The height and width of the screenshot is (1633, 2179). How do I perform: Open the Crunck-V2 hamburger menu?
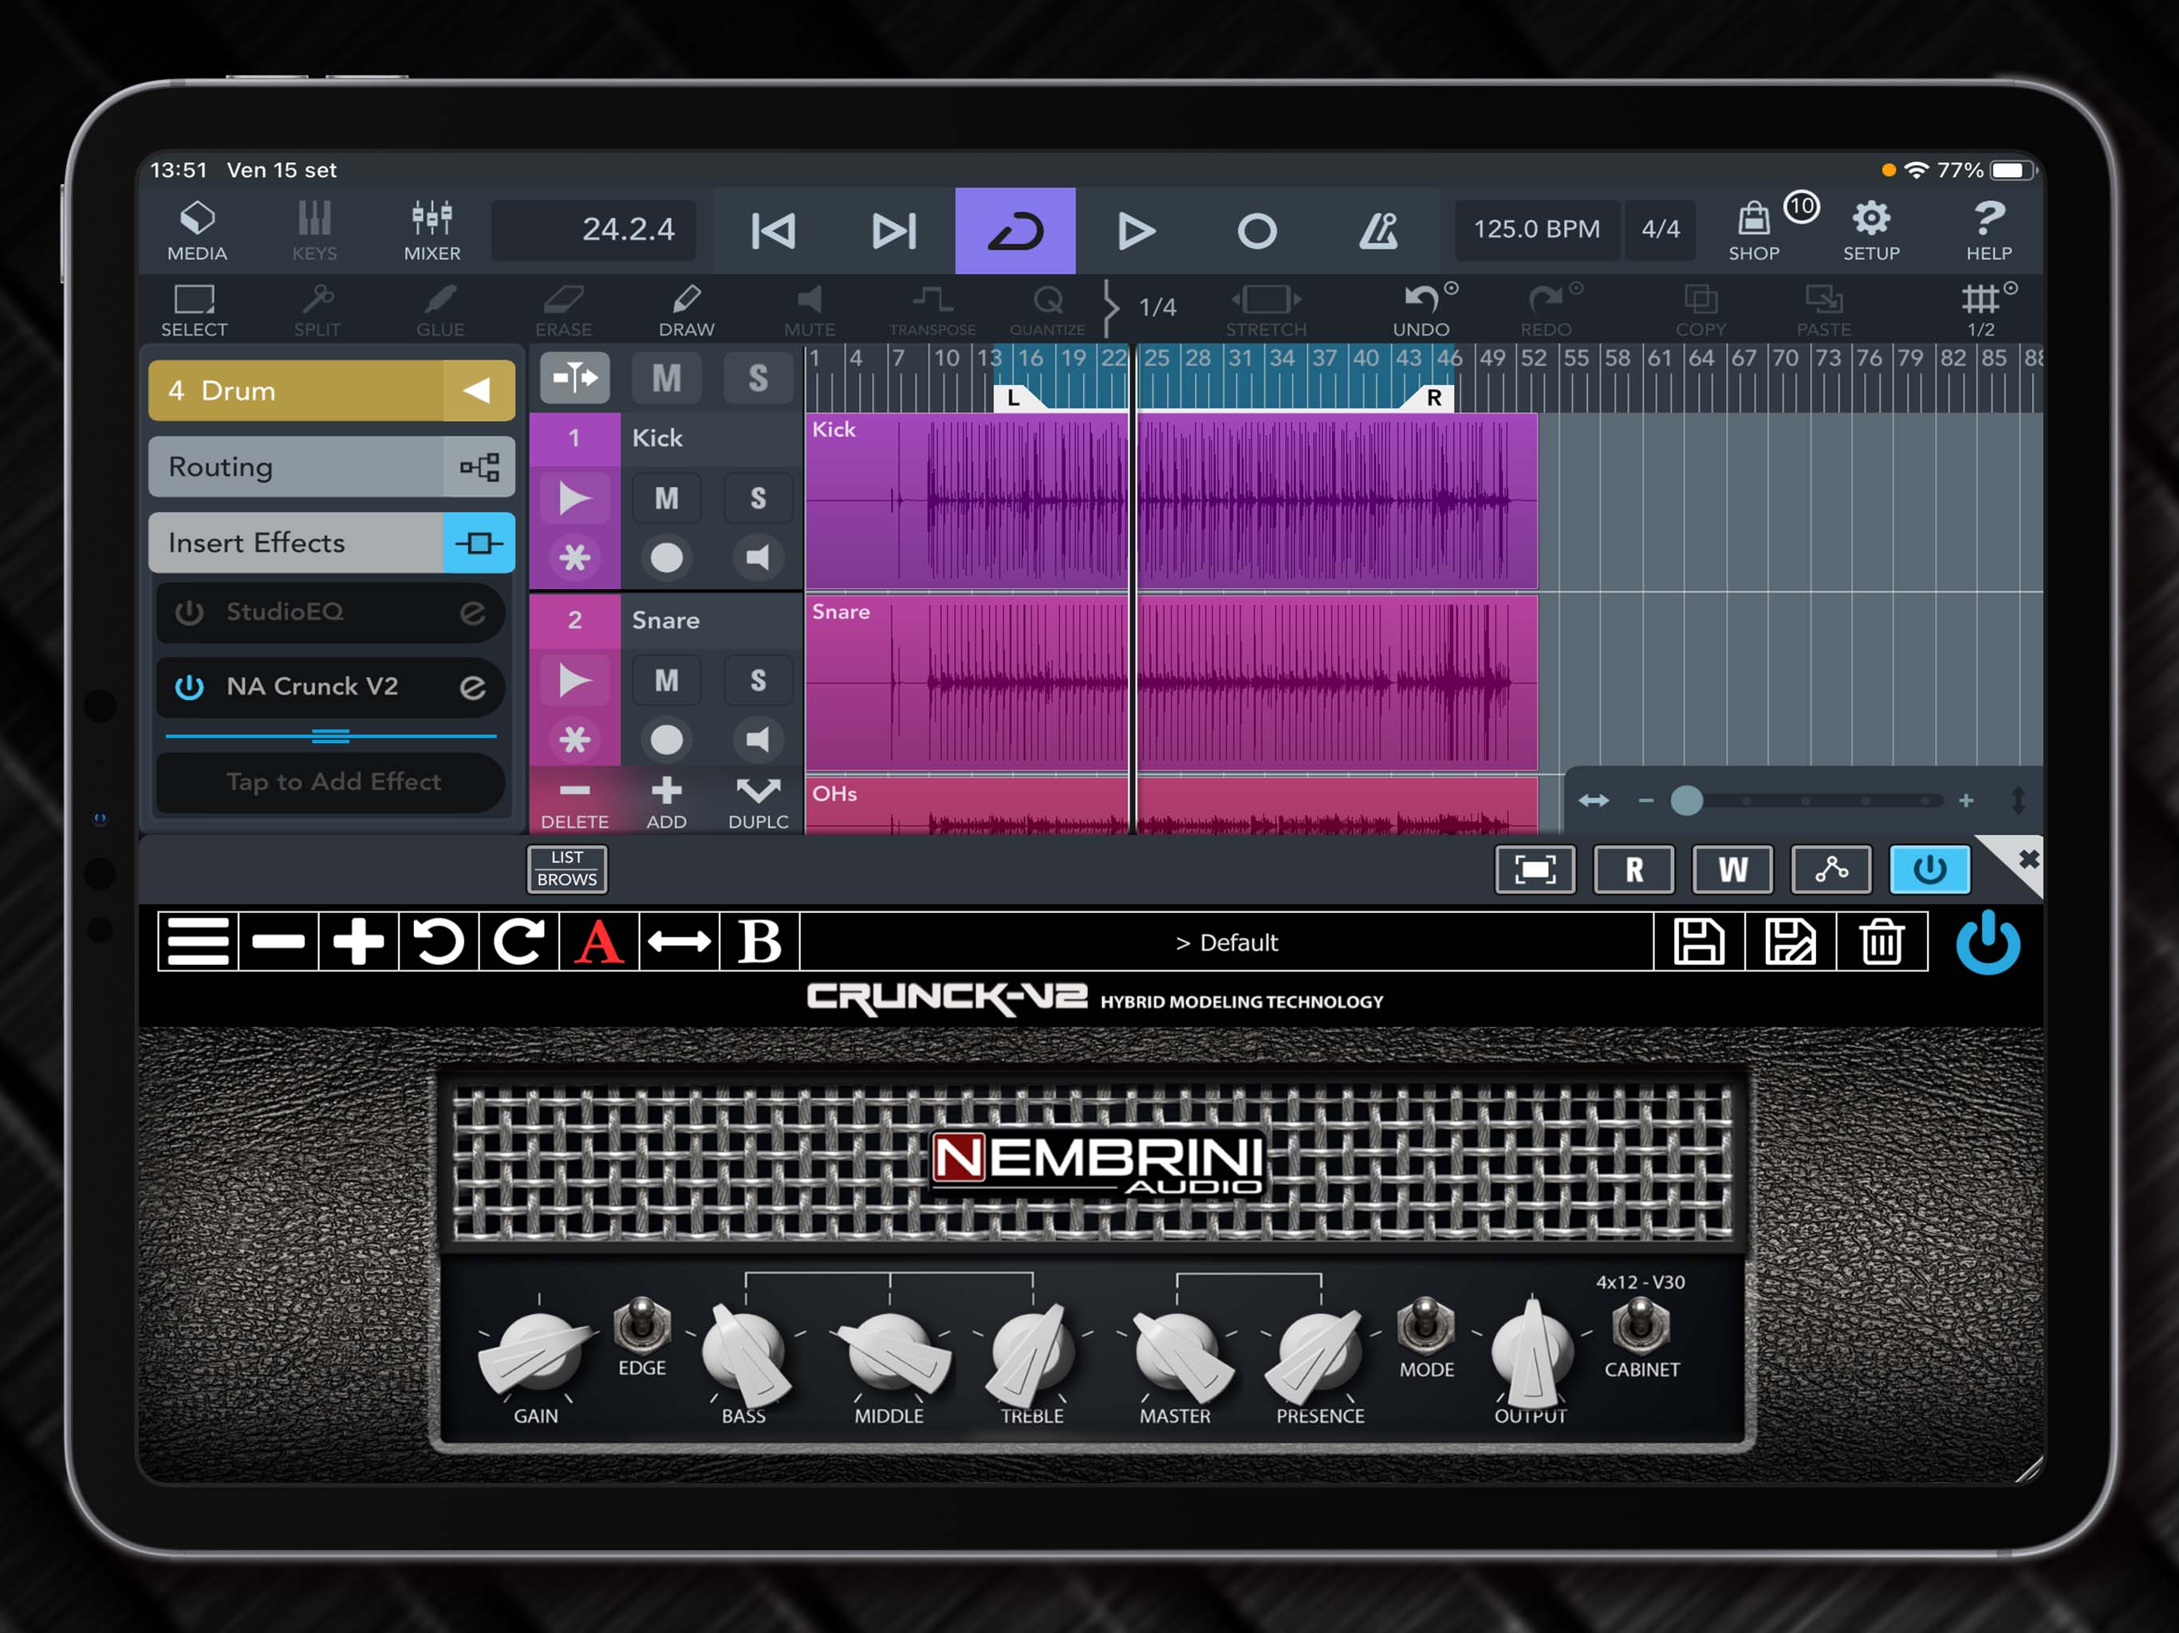coord(198,942)
